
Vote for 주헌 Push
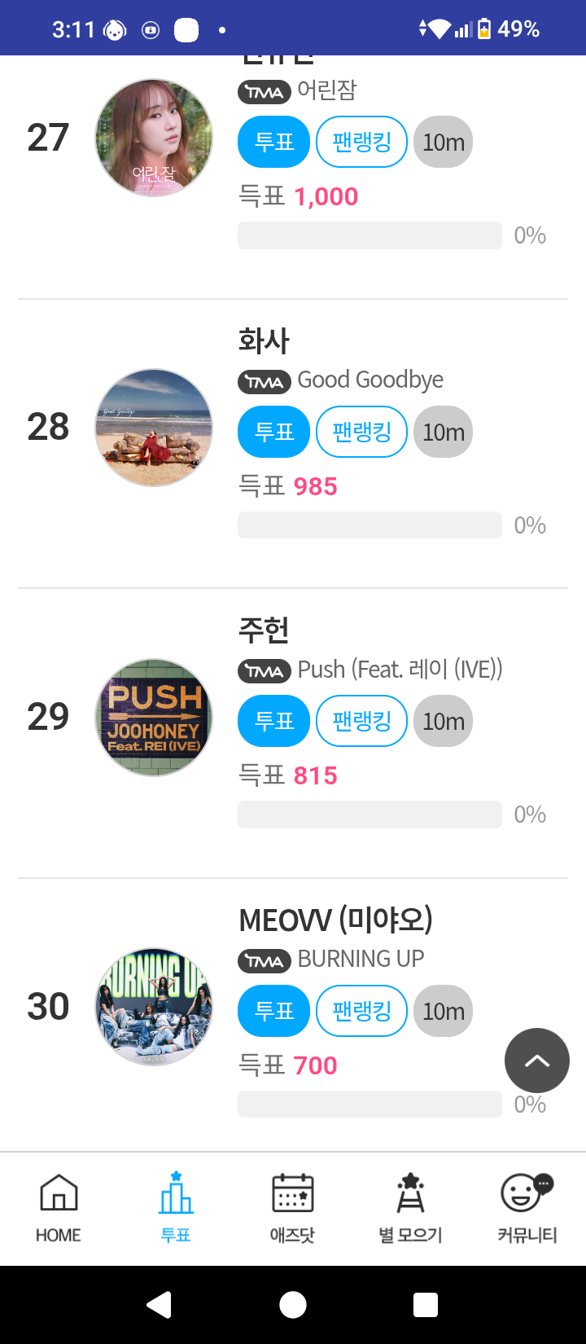pos(273,721)
